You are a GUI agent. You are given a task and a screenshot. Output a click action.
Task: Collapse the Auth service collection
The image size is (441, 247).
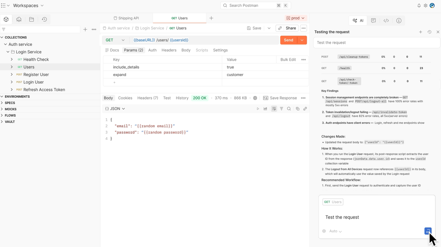click(5, 44)
